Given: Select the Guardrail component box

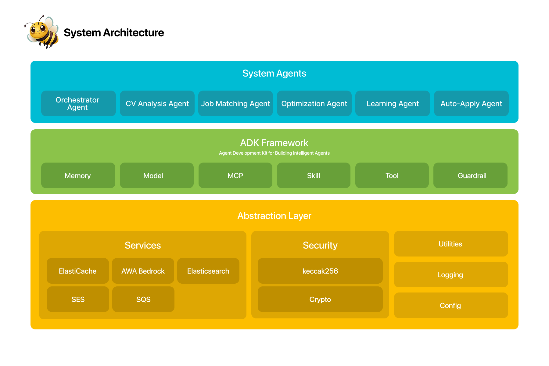Looking at the screenshot, I should click(x=470, y=175).
